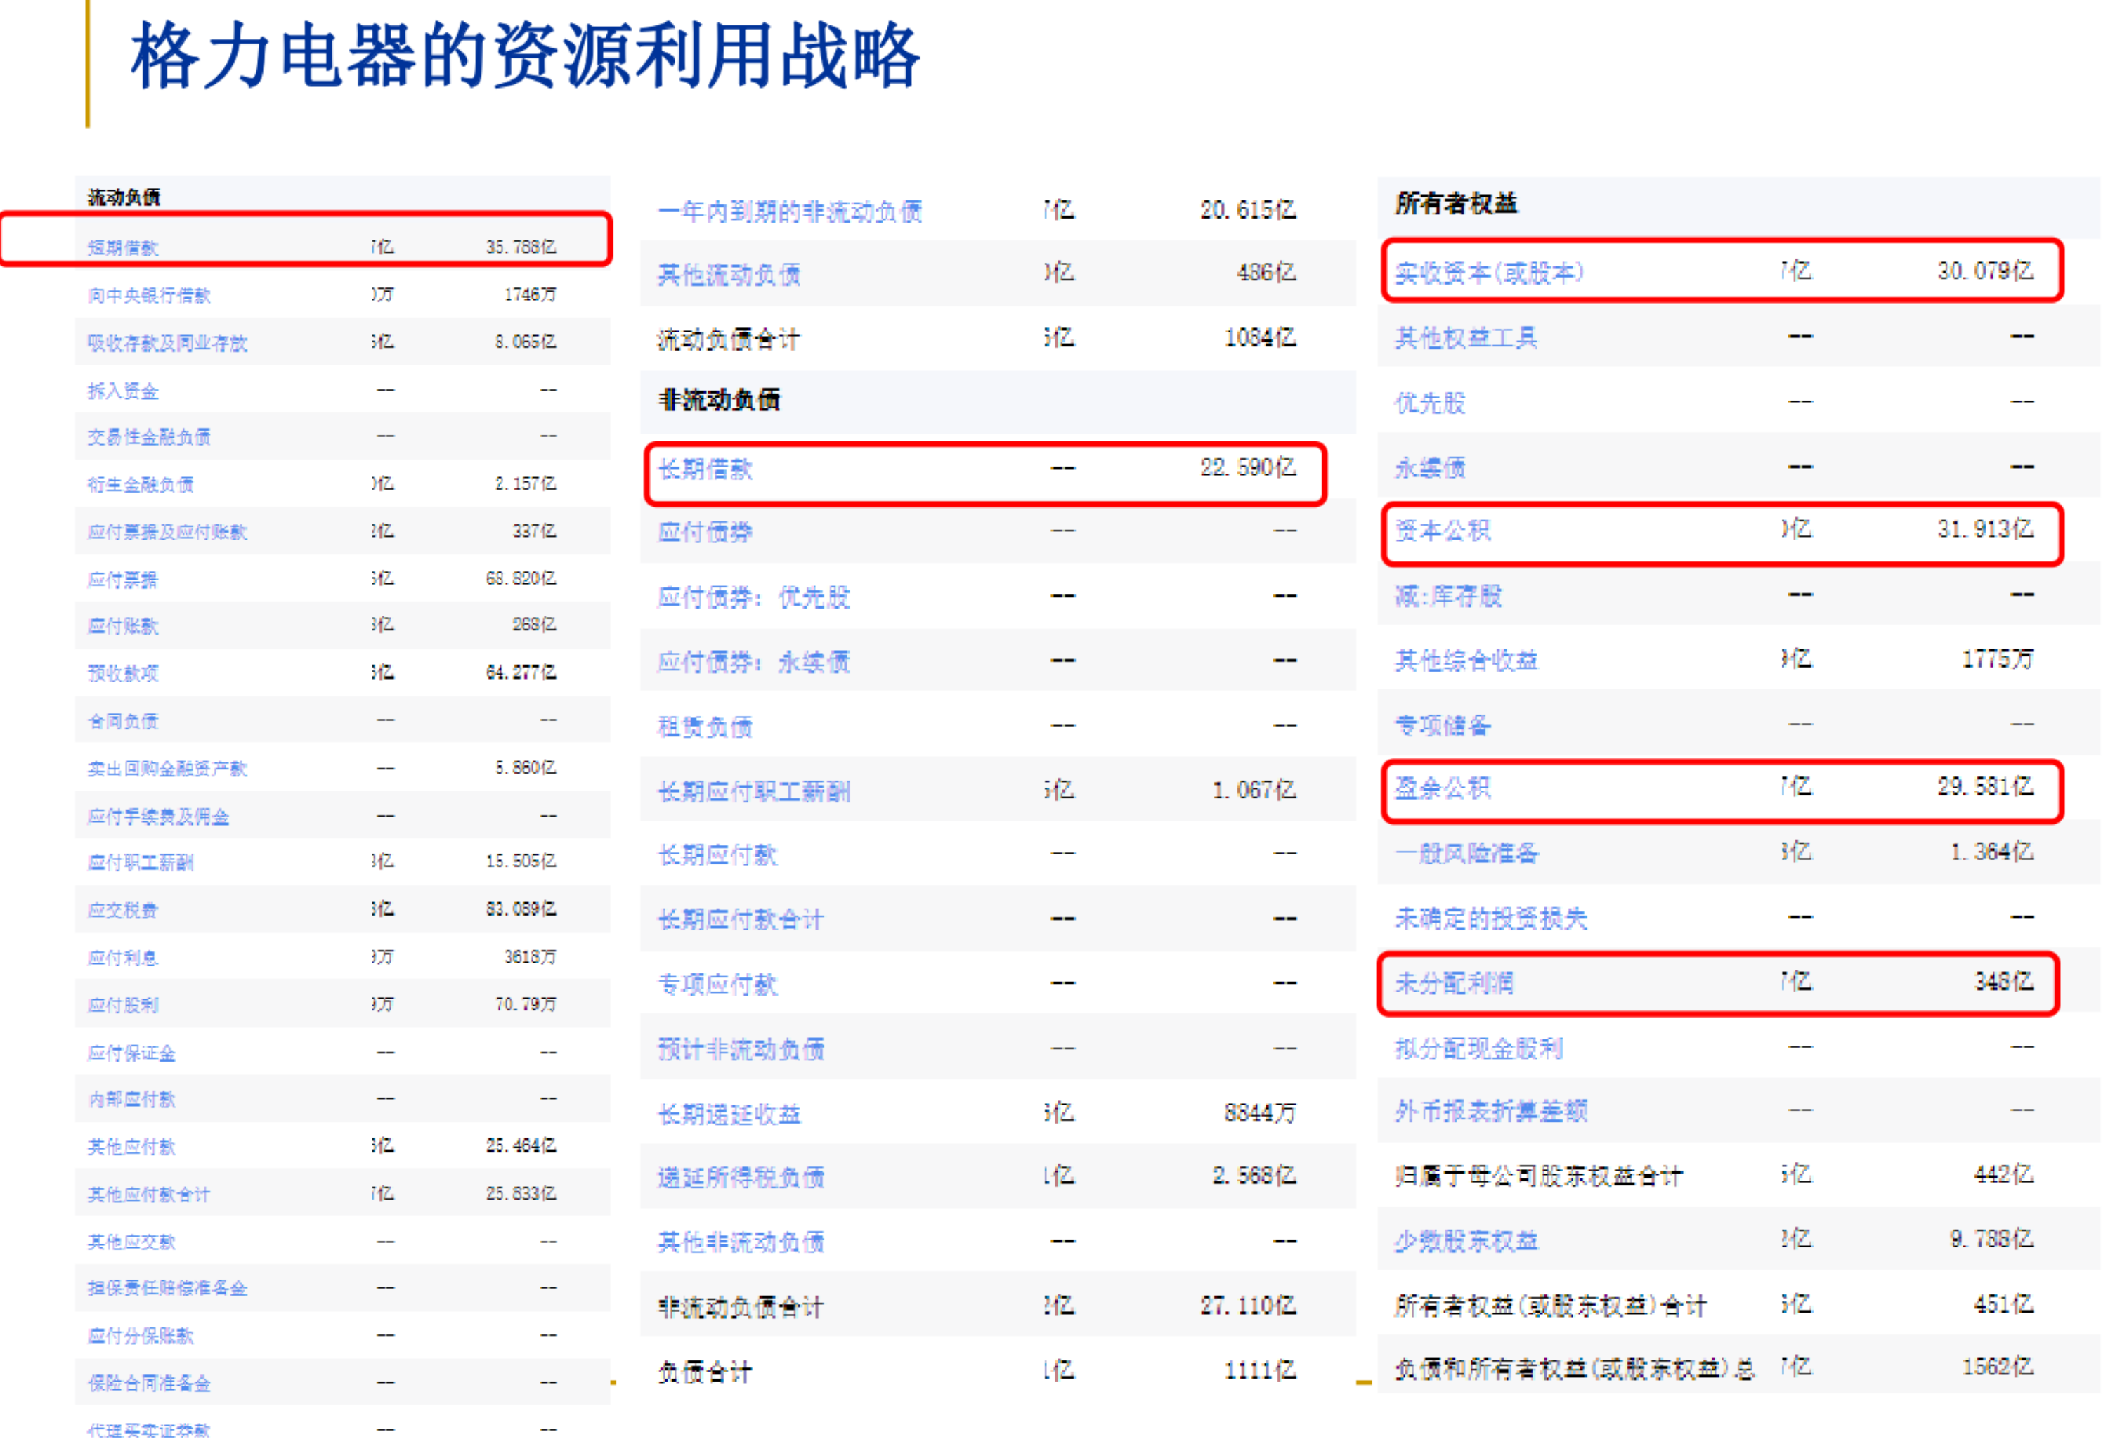The image size is (2108, 1456).
Task: Select the 所有者权益(或股东权益)合计 label
Action: (x=1551, y=1306)
